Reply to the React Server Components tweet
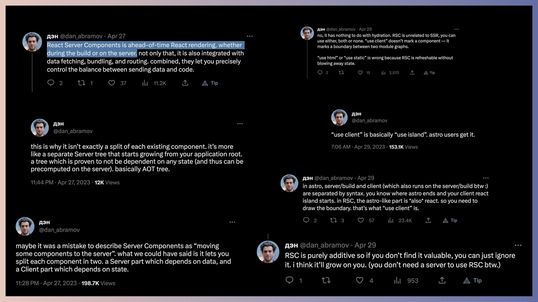The image size is (538, 302). click(51, 83)
